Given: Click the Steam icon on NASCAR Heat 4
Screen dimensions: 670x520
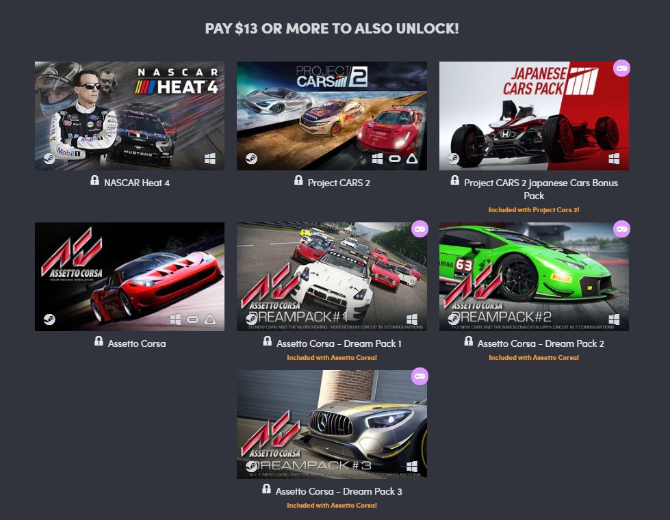Looking at the screenshot, I should [x=49, y=159].
